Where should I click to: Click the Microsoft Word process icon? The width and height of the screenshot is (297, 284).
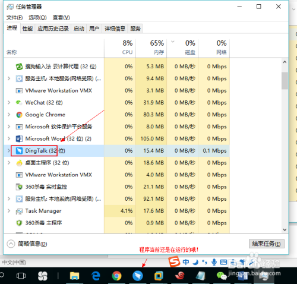coord(19,138)
